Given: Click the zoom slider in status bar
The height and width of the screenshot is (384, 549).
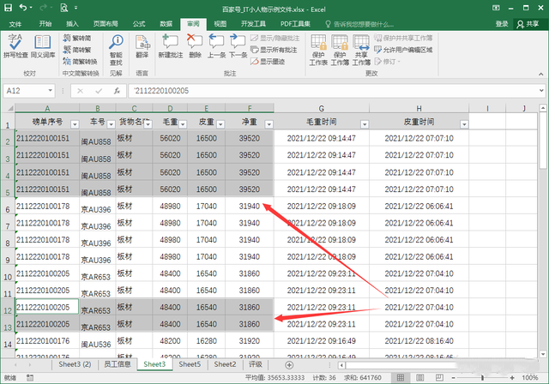Looking at the screenshot, I should click(x=480, y=378).
